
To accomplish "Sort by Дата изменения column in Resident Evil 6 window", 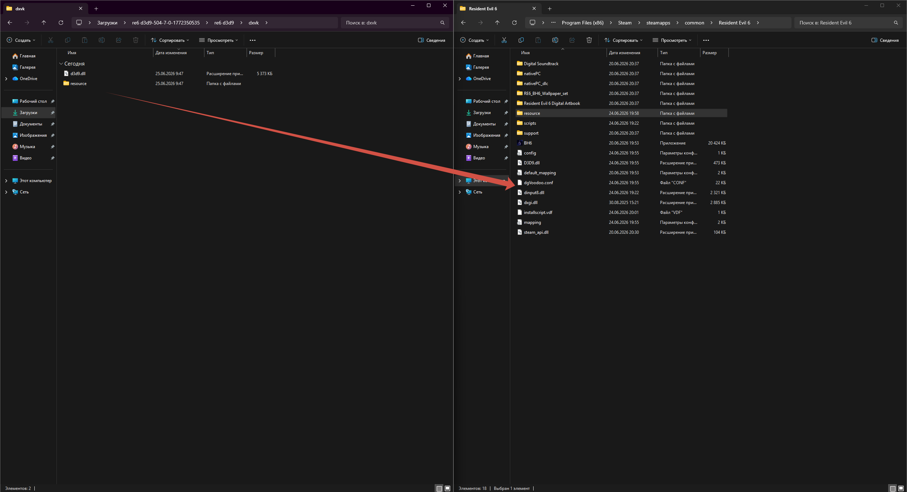I will 632,53.
